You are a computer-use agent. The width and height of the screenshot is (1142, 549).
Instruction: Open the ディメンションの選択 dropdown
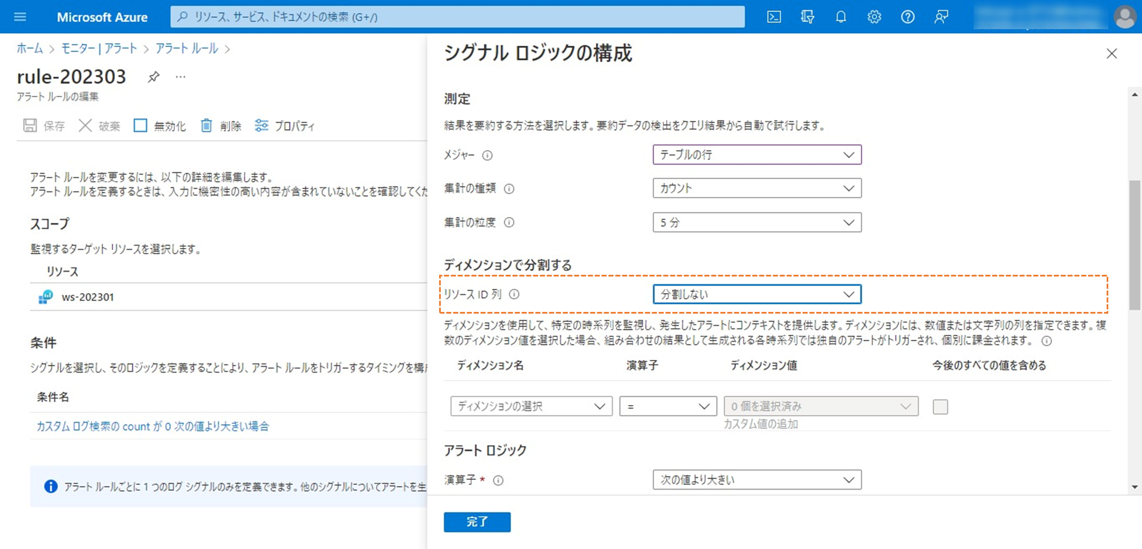click(x=531, y=406)
